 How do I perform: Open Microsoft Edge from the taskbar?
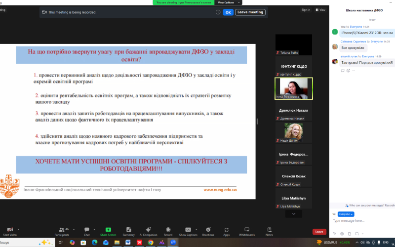pos(94,243)
